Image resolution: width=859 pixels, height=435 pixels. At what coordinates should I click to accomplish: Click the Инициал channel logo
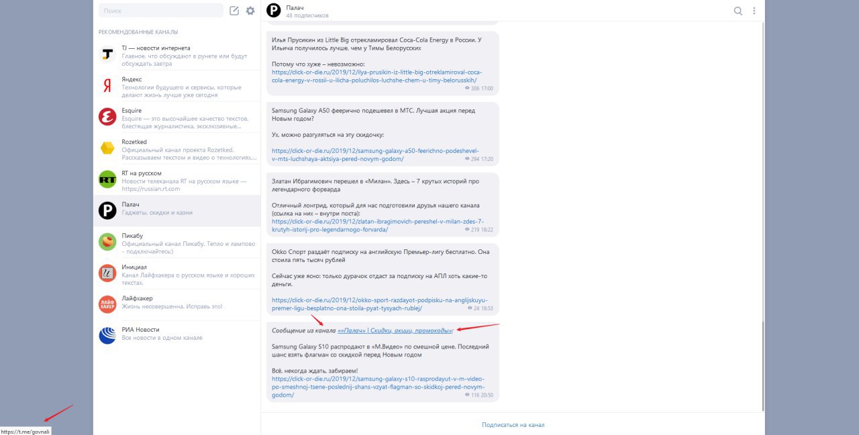(x=107, y=273)
